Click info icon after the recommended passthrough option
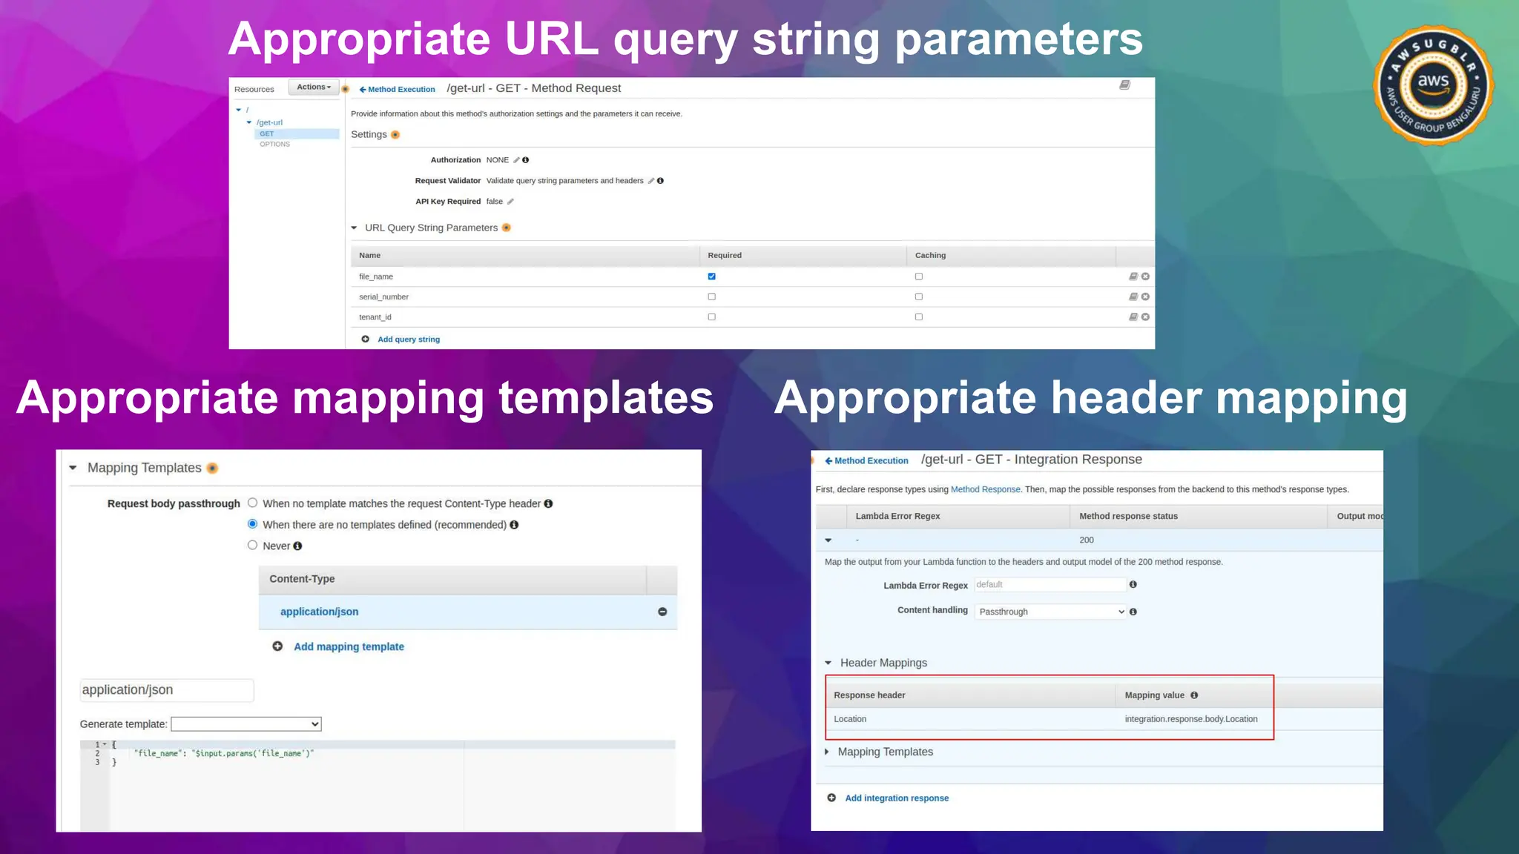This screenshot has height=854, width=1519. point(514,525)
